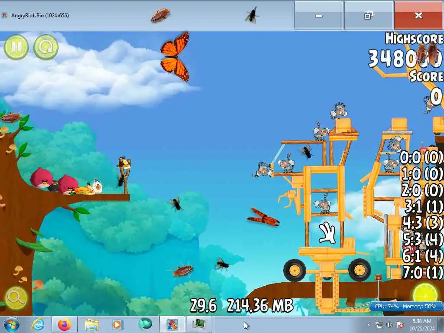Click the AngryBirdsRio (1024x656) window title

(x=40, y=16)
